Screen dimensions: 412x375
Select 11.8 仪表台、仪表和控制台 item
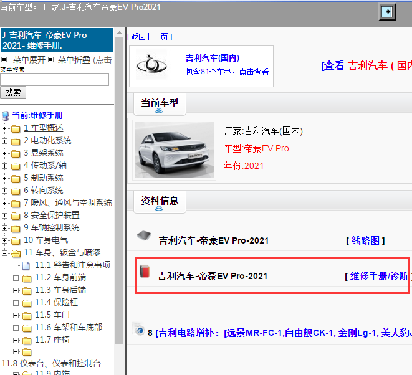click(51, 364)
